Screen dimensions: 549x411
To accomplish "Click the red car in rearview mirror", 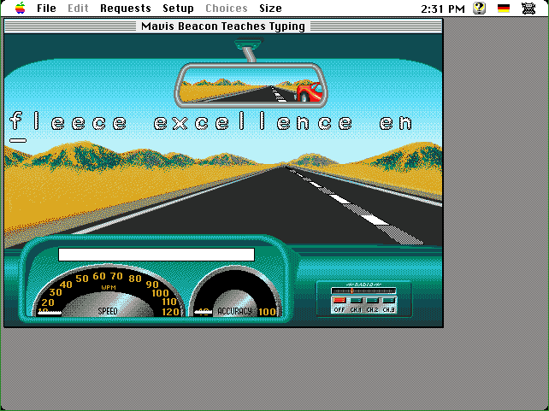I will coord(309,91).
